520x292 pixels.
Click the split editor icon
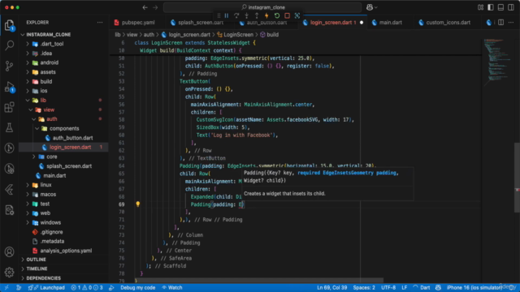[500, 23]
